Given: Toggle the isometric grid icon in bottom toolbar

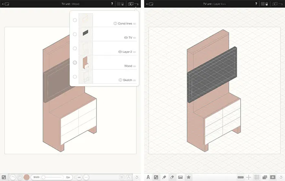Looking at the screenshot, I should pyautogui.click(x=257, y=177).
